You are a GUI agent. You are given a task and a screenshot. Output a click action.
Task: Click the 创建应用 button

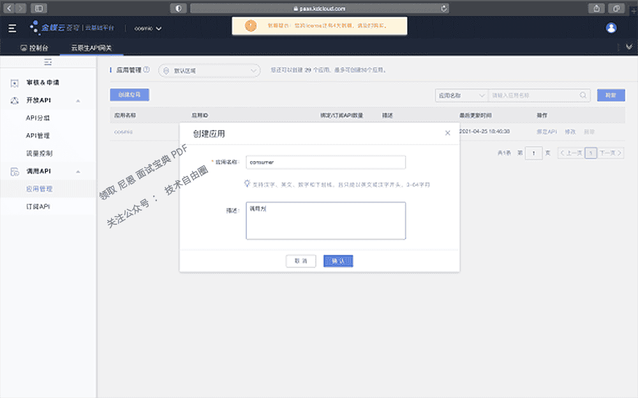pos(130,95)
